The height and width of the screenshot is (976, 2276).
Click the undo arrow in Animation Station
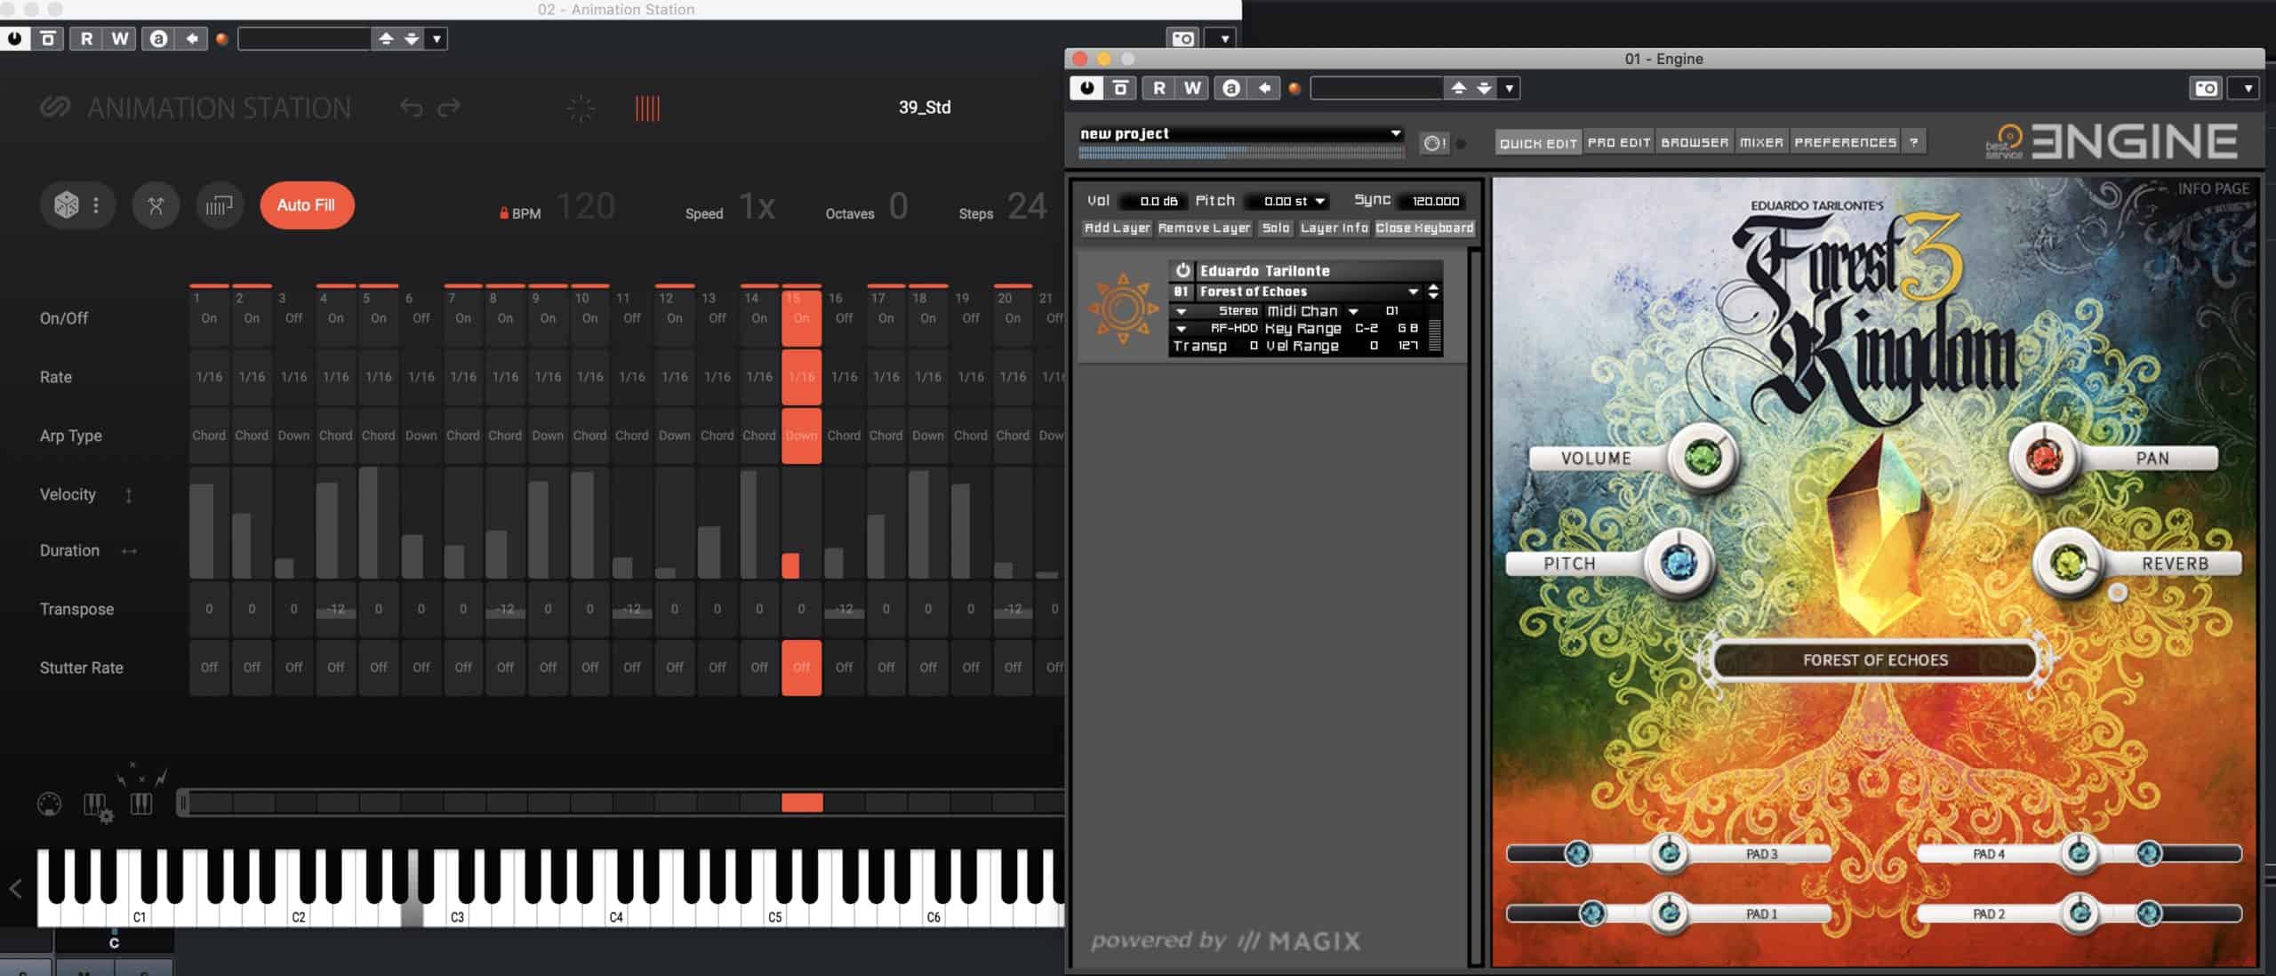[x=411, y=108]
